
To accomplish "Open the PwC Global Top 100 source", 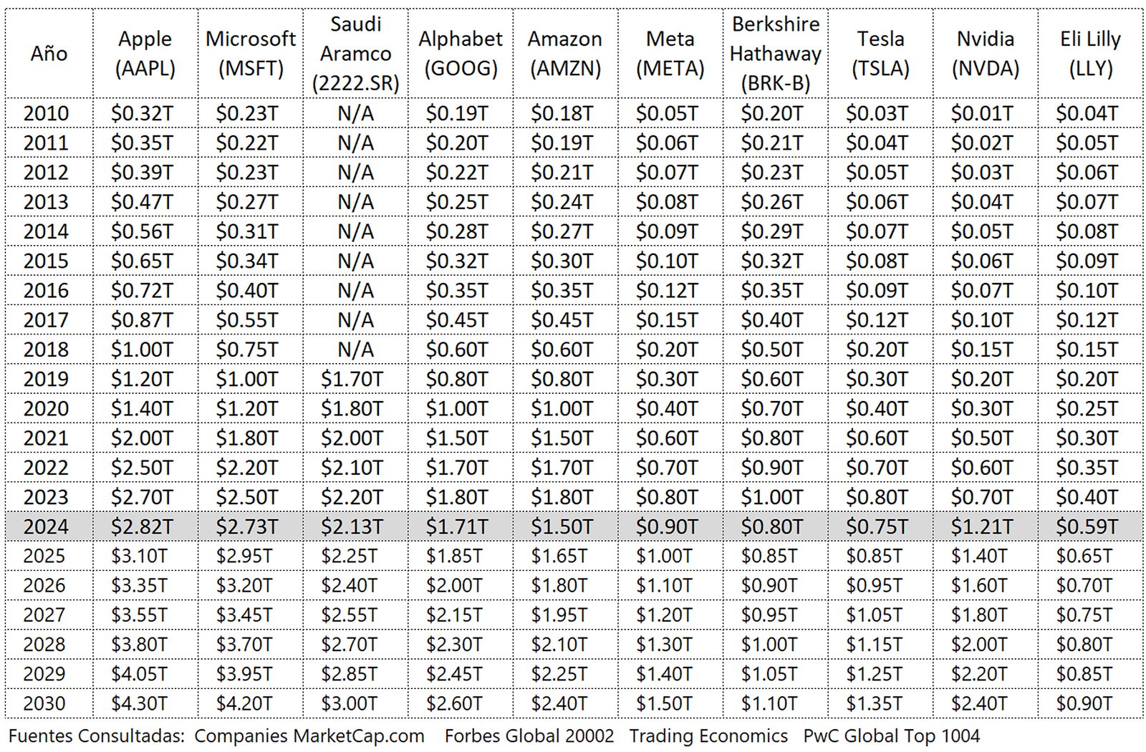I will (x=892, y=736).
